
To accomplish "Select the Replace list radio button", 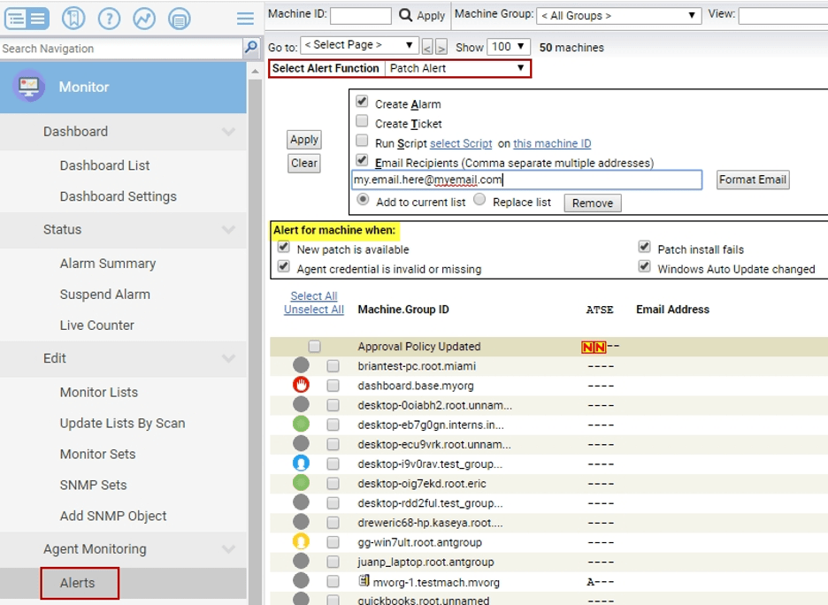I will coord(479,200).
